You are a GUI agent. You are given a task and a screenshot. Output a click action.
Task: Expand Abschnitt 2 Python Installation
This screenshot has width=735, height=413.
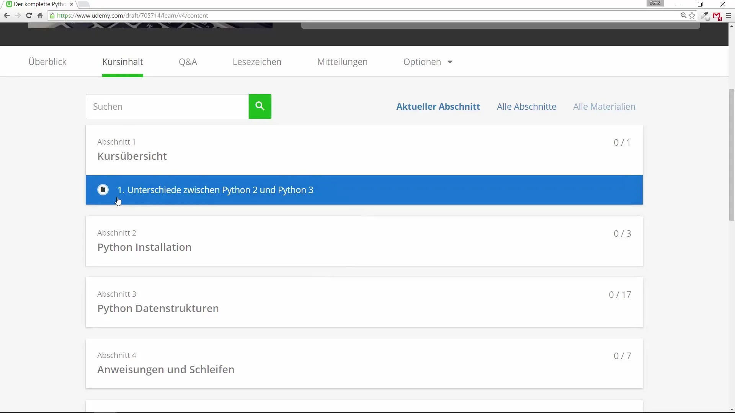click(x=364, y=241)
